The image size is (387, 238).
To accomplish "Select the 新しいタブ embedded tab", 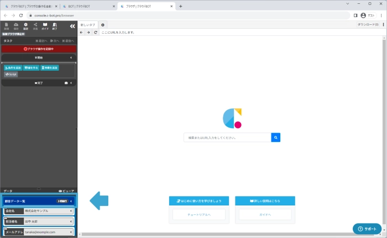I will pyautogui.click(x=88, y=25).
